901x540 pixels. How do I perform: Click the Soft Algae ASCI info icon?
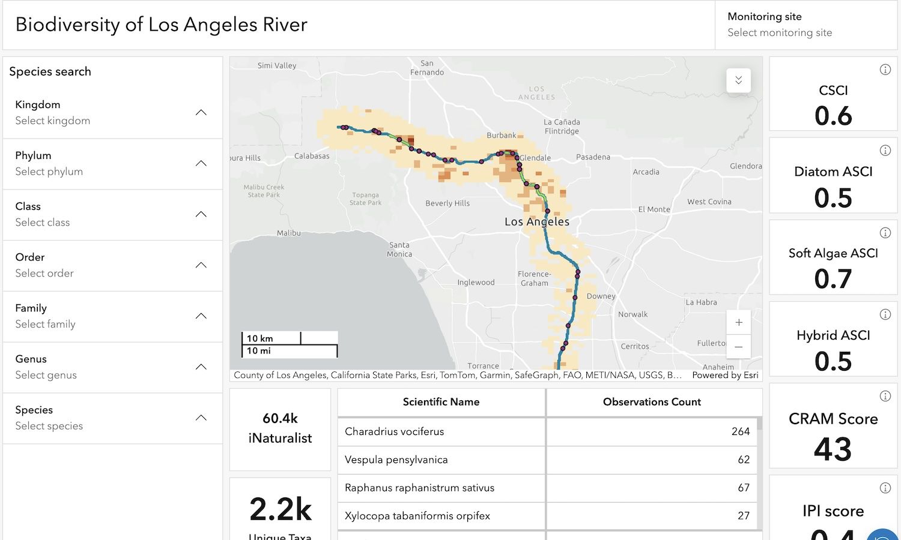click(x=885, y=233)
